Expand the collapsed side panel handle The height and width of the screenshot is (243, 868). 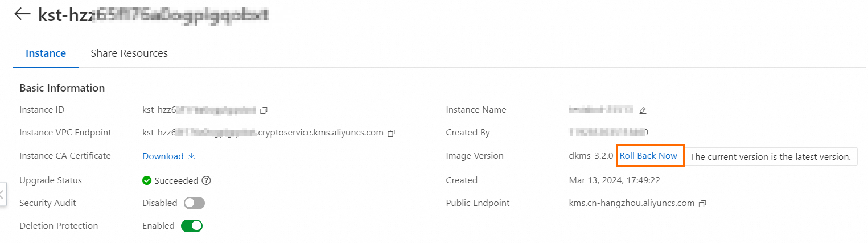(x=2, y=194)
